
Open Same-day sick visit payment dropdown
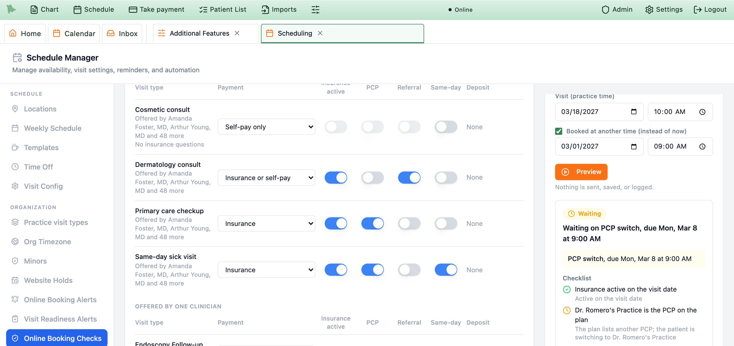point(266,269)
